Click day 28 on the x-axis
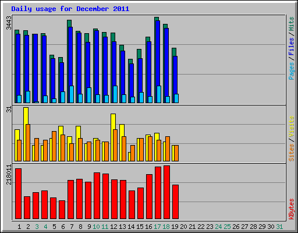 click(x=253, y=227)
